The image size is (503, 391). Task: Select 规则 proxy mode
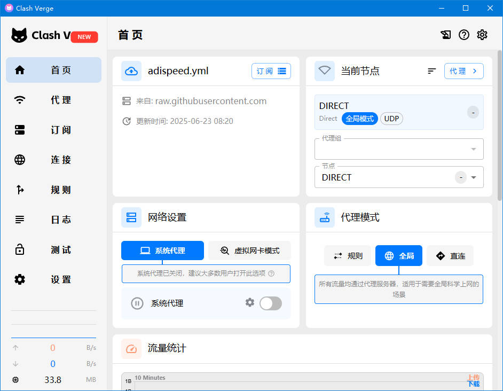pyautogui.click(x=348, y=256)
